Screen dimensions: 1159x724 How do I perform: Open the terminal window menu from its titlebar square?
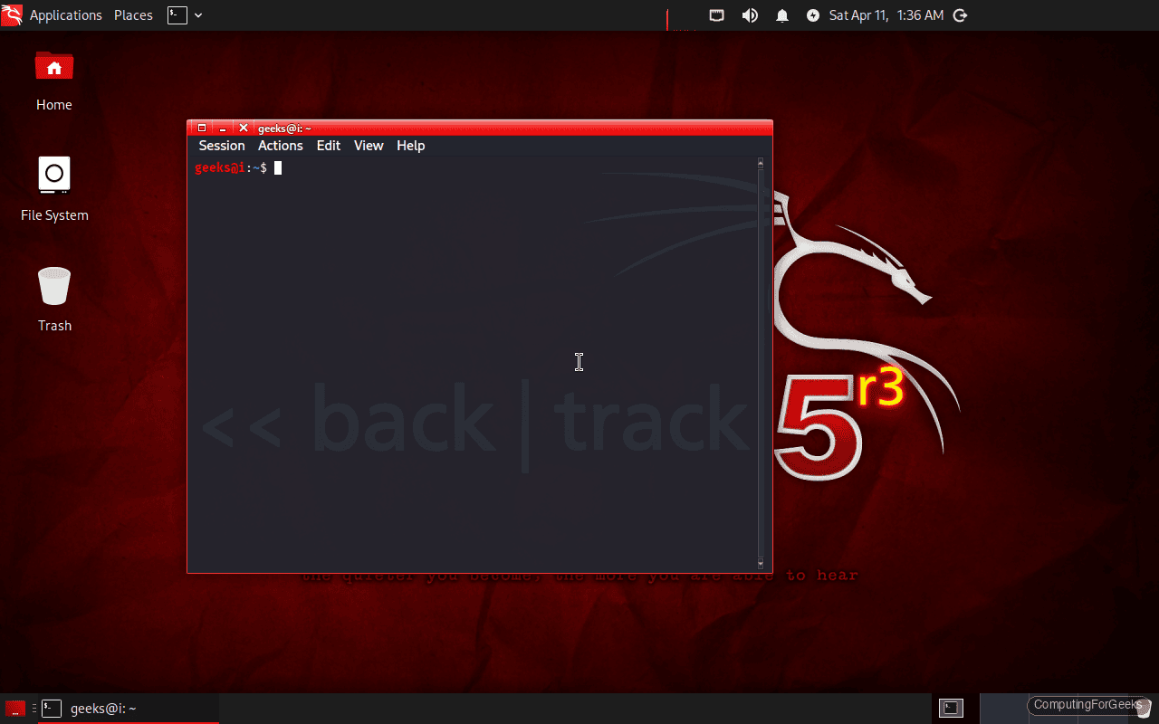click(x=203, y=128)
